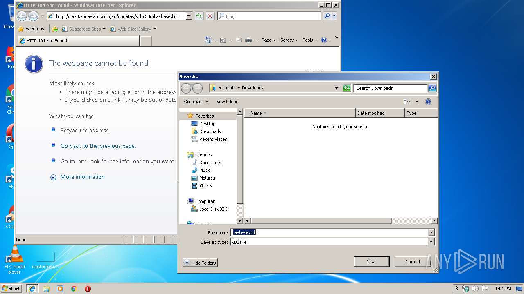Click the Print icon in IE toolbar
The height and width of the screenshot is (294, 524).
(248, 40)
